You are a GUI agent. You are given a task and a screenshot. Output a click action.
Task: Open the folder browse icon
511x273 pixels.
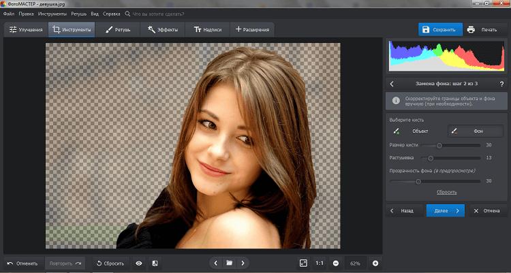[230, 263]
